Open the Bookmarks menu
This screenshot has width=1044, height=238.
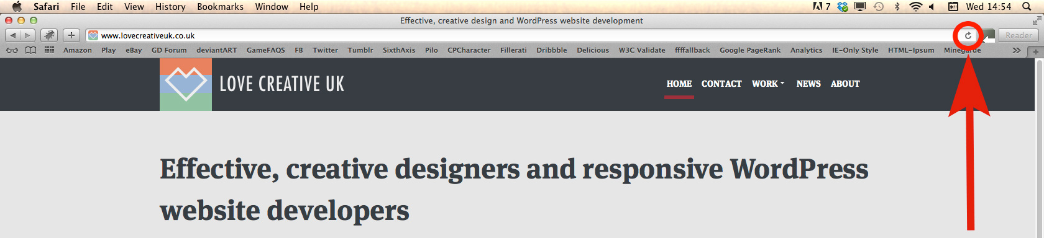(220, 6)
